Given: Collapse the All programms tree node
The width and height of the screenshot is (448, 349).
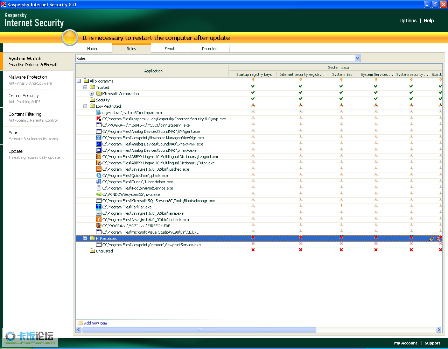Looking at the screenshot, I should [x=79, y=81].
